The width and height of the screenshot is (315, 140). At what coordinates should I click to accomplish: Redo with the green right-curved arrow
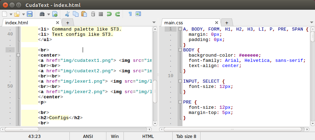pyautogui.click(x=117, y=14)
